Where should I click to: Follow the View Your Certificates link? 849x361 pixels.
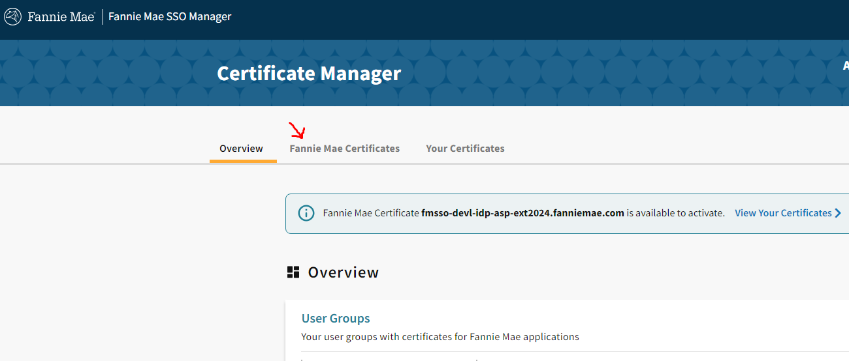(783, 213)
